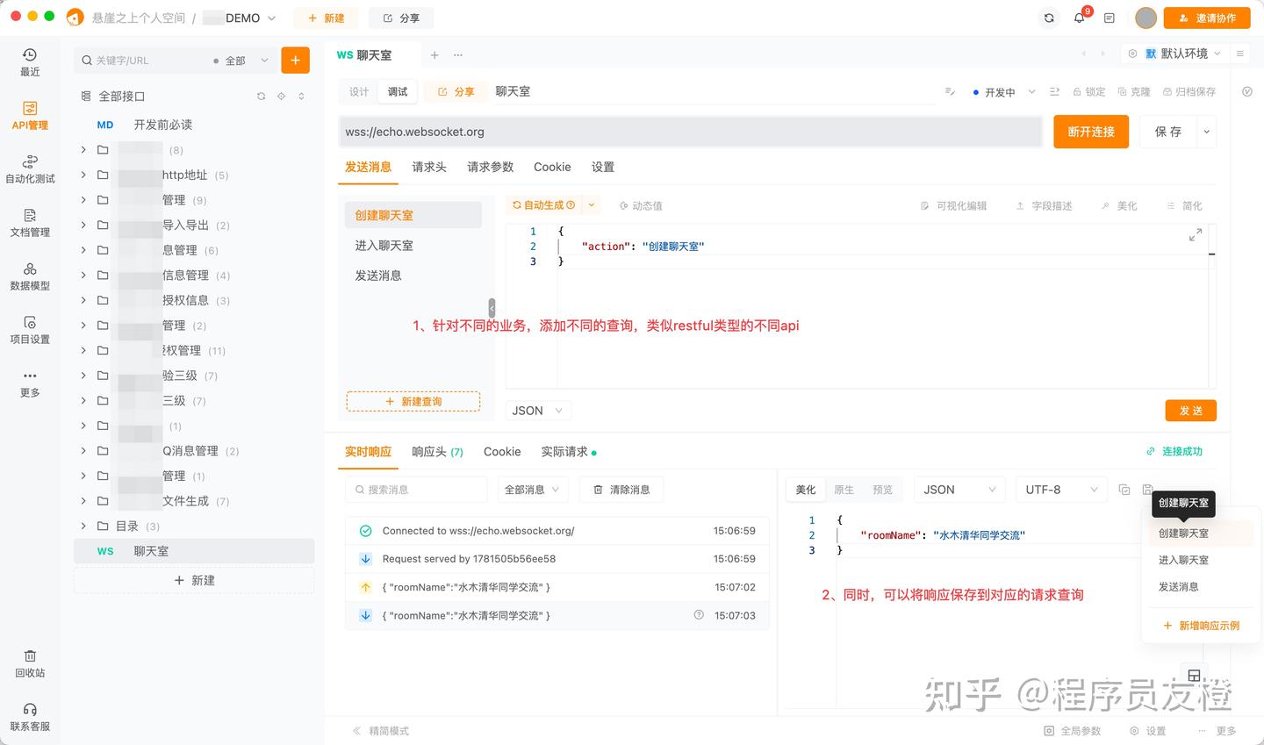Screen dimensions: 1264x745
Task: Select the 全部 search scope filter
Action: pos(237,60)
